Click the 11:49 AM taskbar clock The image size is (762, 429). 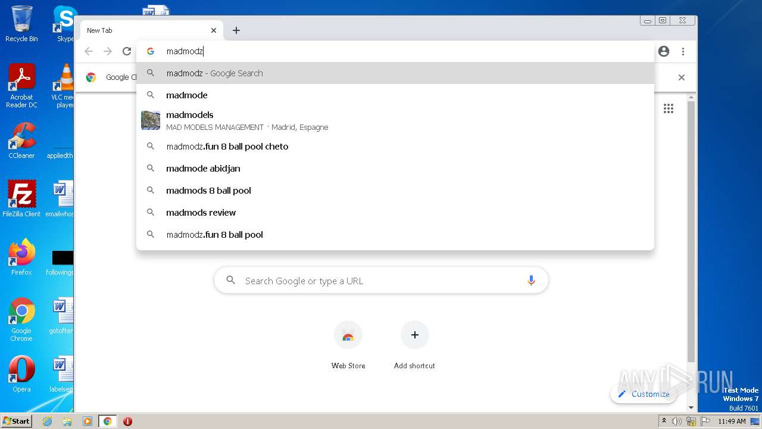[x=732, y=421]
